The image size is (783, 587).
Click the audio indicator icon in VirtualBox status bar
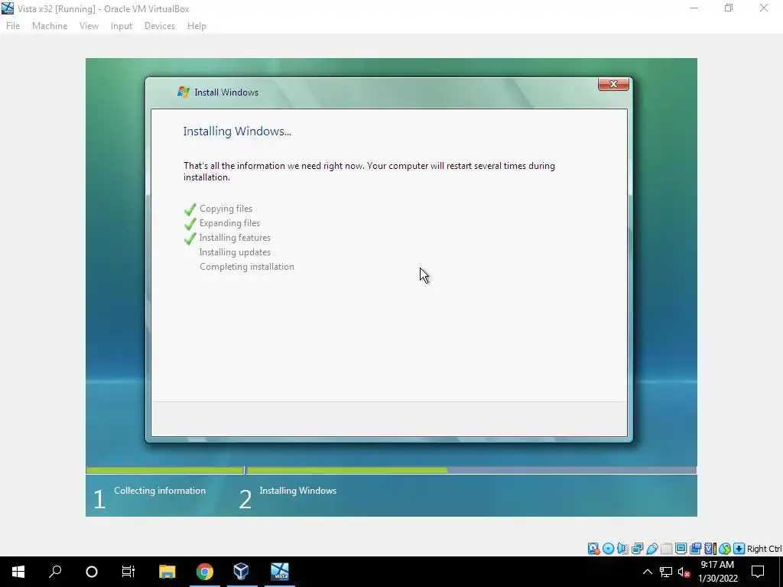click(x=622, y=549)
